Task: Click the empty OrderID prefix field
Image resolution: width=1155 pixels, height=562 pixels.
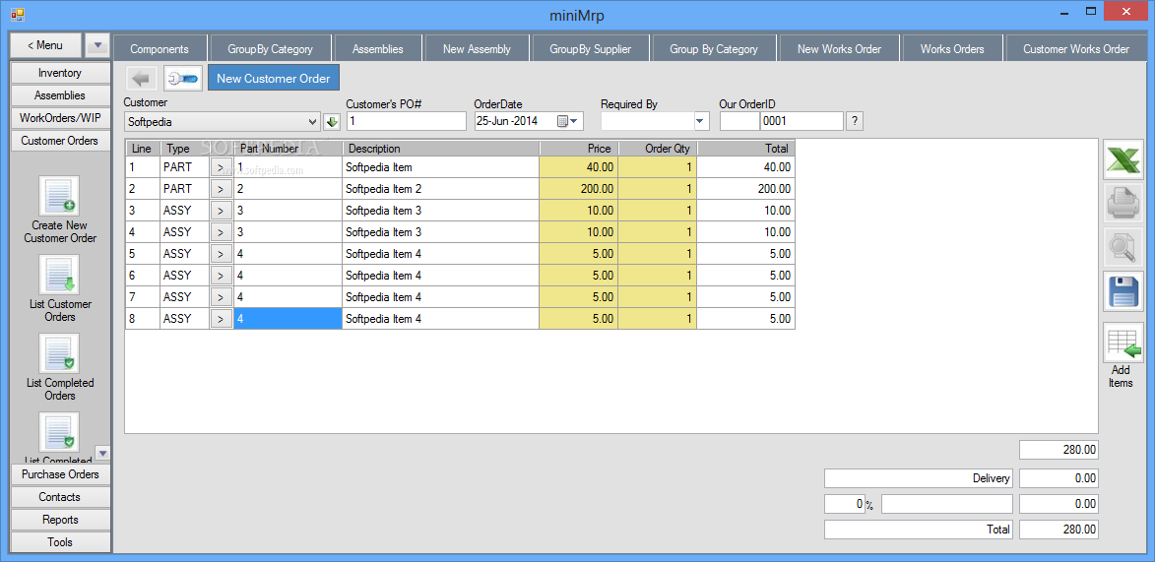Action: [738, 121]
